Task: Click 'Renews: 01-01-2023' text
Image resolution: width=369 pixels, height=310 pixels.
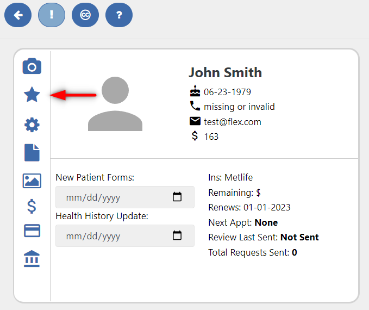Action: (x=249, y=208)
